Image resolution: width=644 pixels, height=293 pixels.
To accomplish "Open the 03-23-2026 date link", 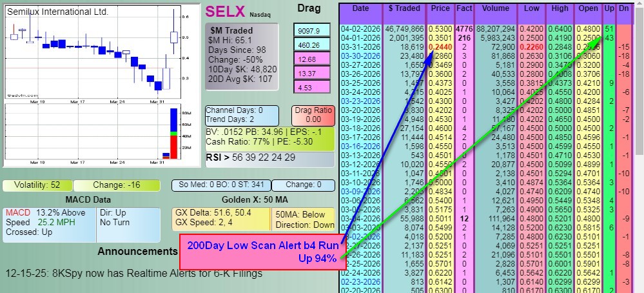I will click(360, 101).
